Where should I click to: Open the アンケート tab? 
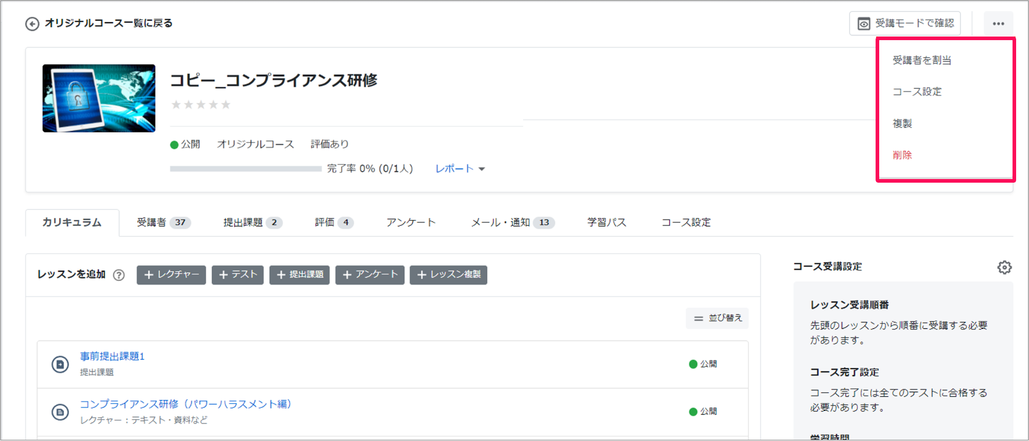(411, 222)
